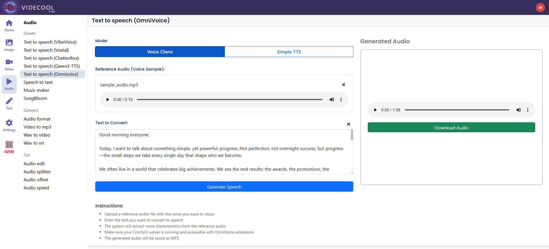The width and height of the screenshot is (549, 249).
Task: Play the generated audio
Action: [375, 110]
